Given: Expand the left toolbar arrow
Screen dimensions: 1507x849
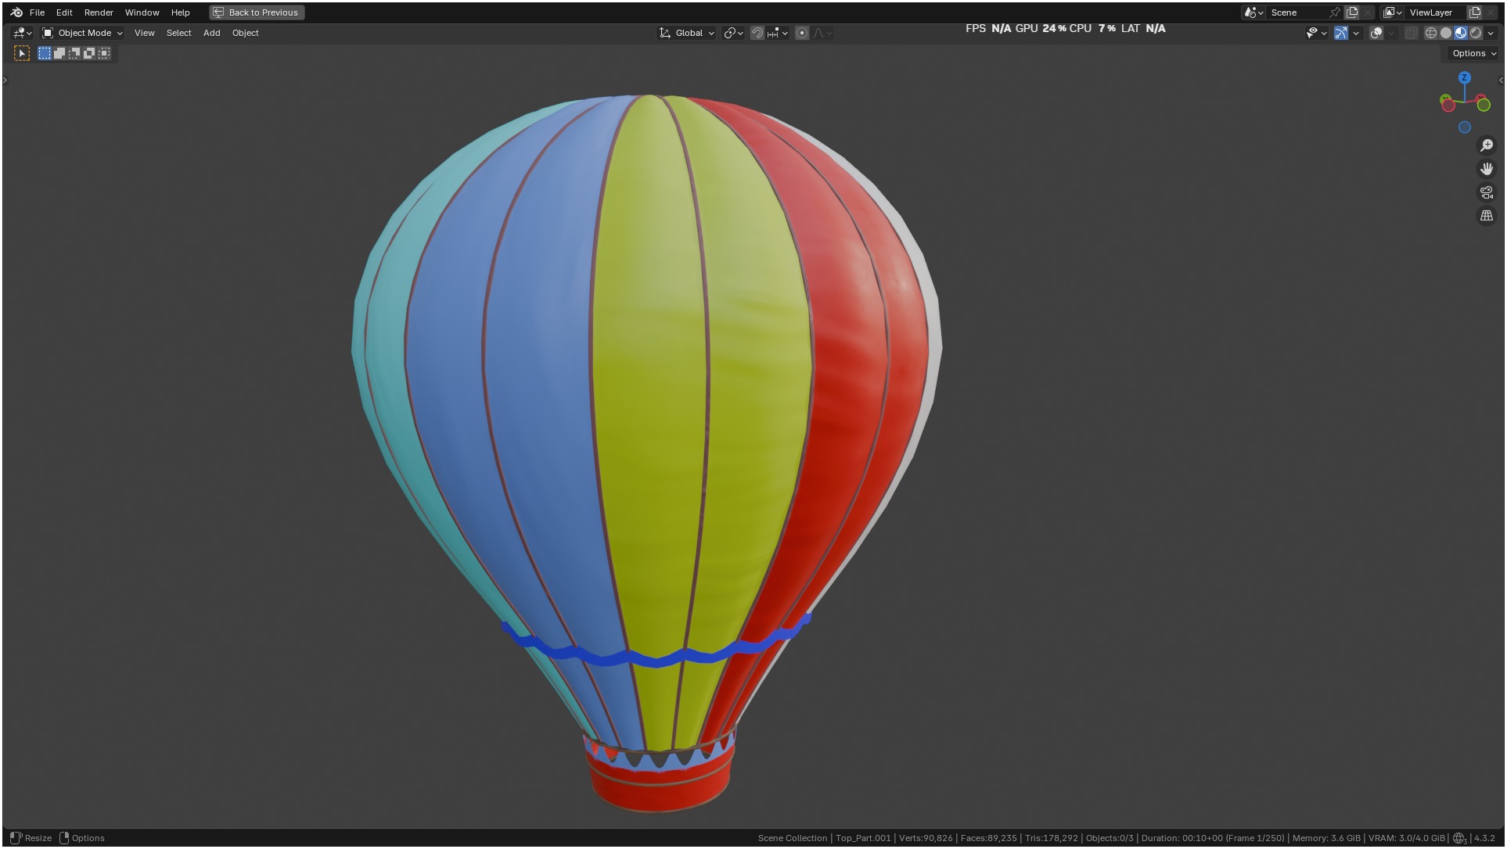Looking at the screenshot, I should pos(5,80).
